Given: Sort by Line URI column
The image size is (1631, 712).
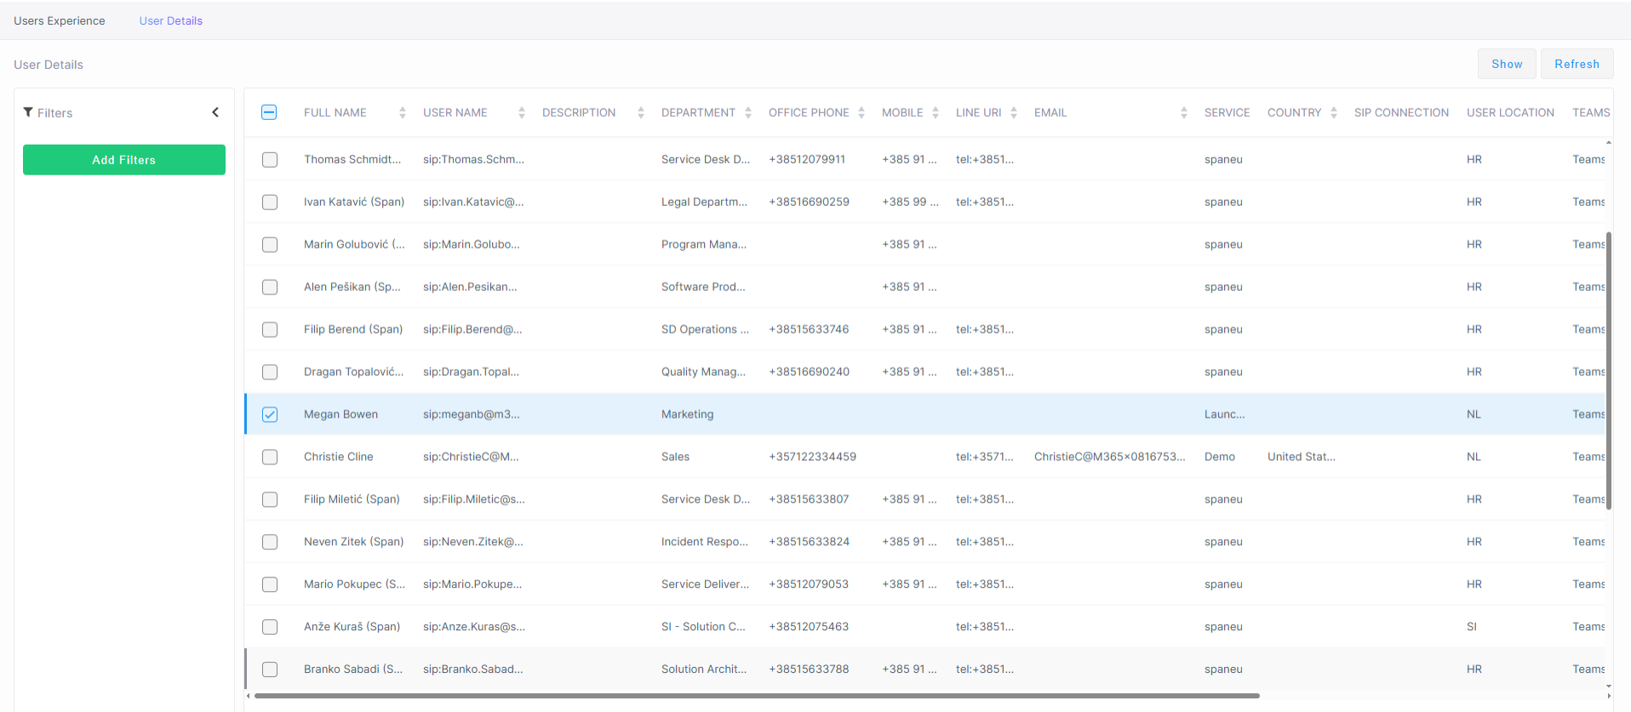Looking at the screenshot, I should pos(1014,113).
